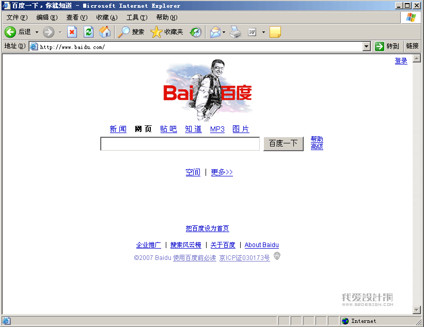
Task: Open the History clock icon
Action: click(196, 32)
